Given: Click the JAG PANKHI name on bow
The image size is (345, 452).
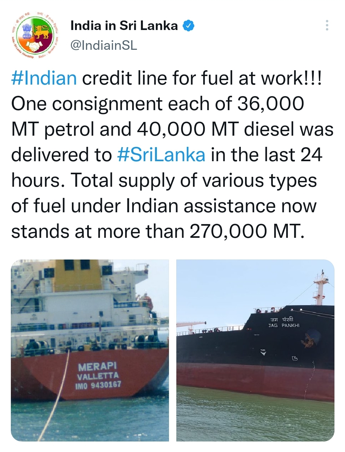Looking at the screenshot, I should pyautogui.click(x=284, y=325).
